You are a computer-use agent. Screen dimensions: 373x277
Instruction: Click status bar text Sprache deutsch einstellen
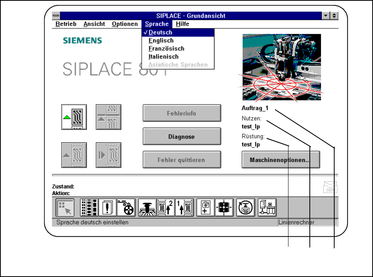92,223
